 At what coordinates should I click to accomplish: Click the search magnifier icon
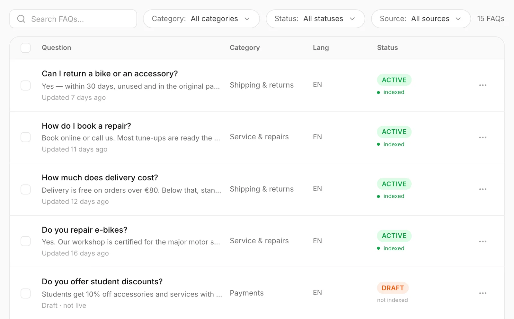click(21, 19)
